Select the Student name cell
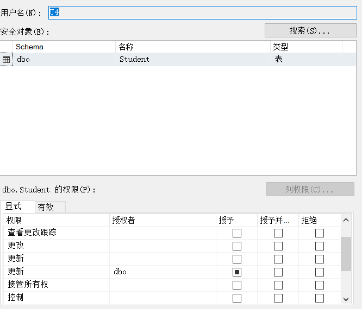This screenshot has width=362, height=309. tap(193, 60)
